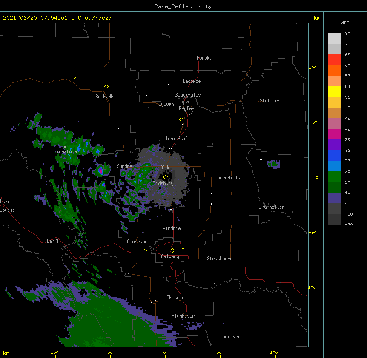Click the yellow diamond marker below Cochrane
The width and height of the screenshot is (367, 358).
coord(145,251)
